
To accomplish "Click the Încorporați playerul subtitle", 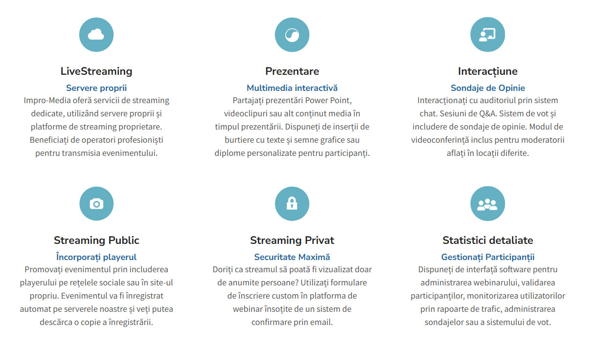I will [96, 257].
